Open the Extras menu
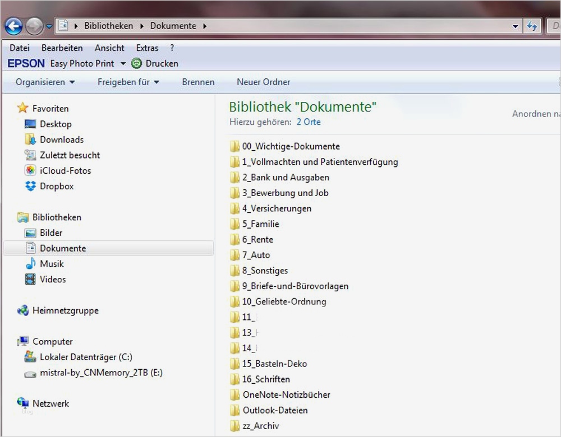This screenshot has height=437, width=561. 147,48
